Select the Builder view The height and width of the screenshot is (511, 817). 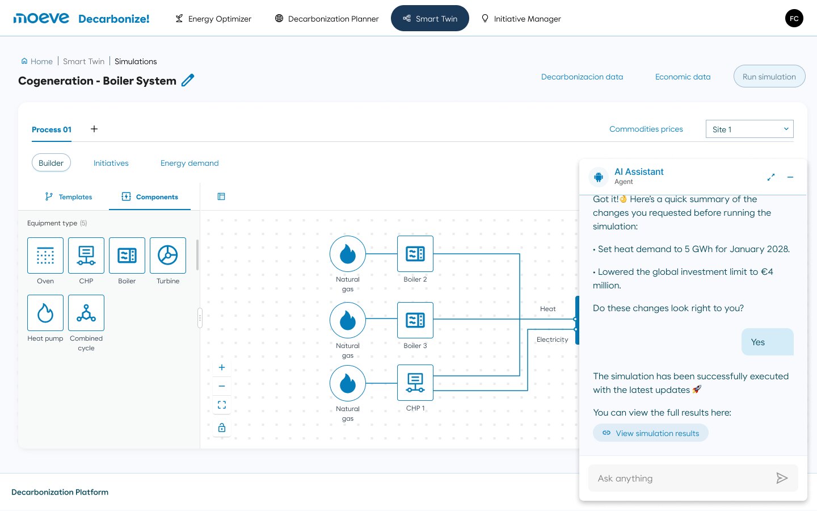pos(51,163)
